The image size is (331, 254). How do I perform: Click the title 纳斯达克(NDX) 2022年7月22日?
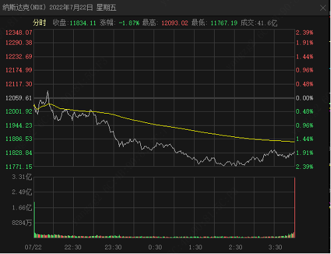(x=48, y=8)
